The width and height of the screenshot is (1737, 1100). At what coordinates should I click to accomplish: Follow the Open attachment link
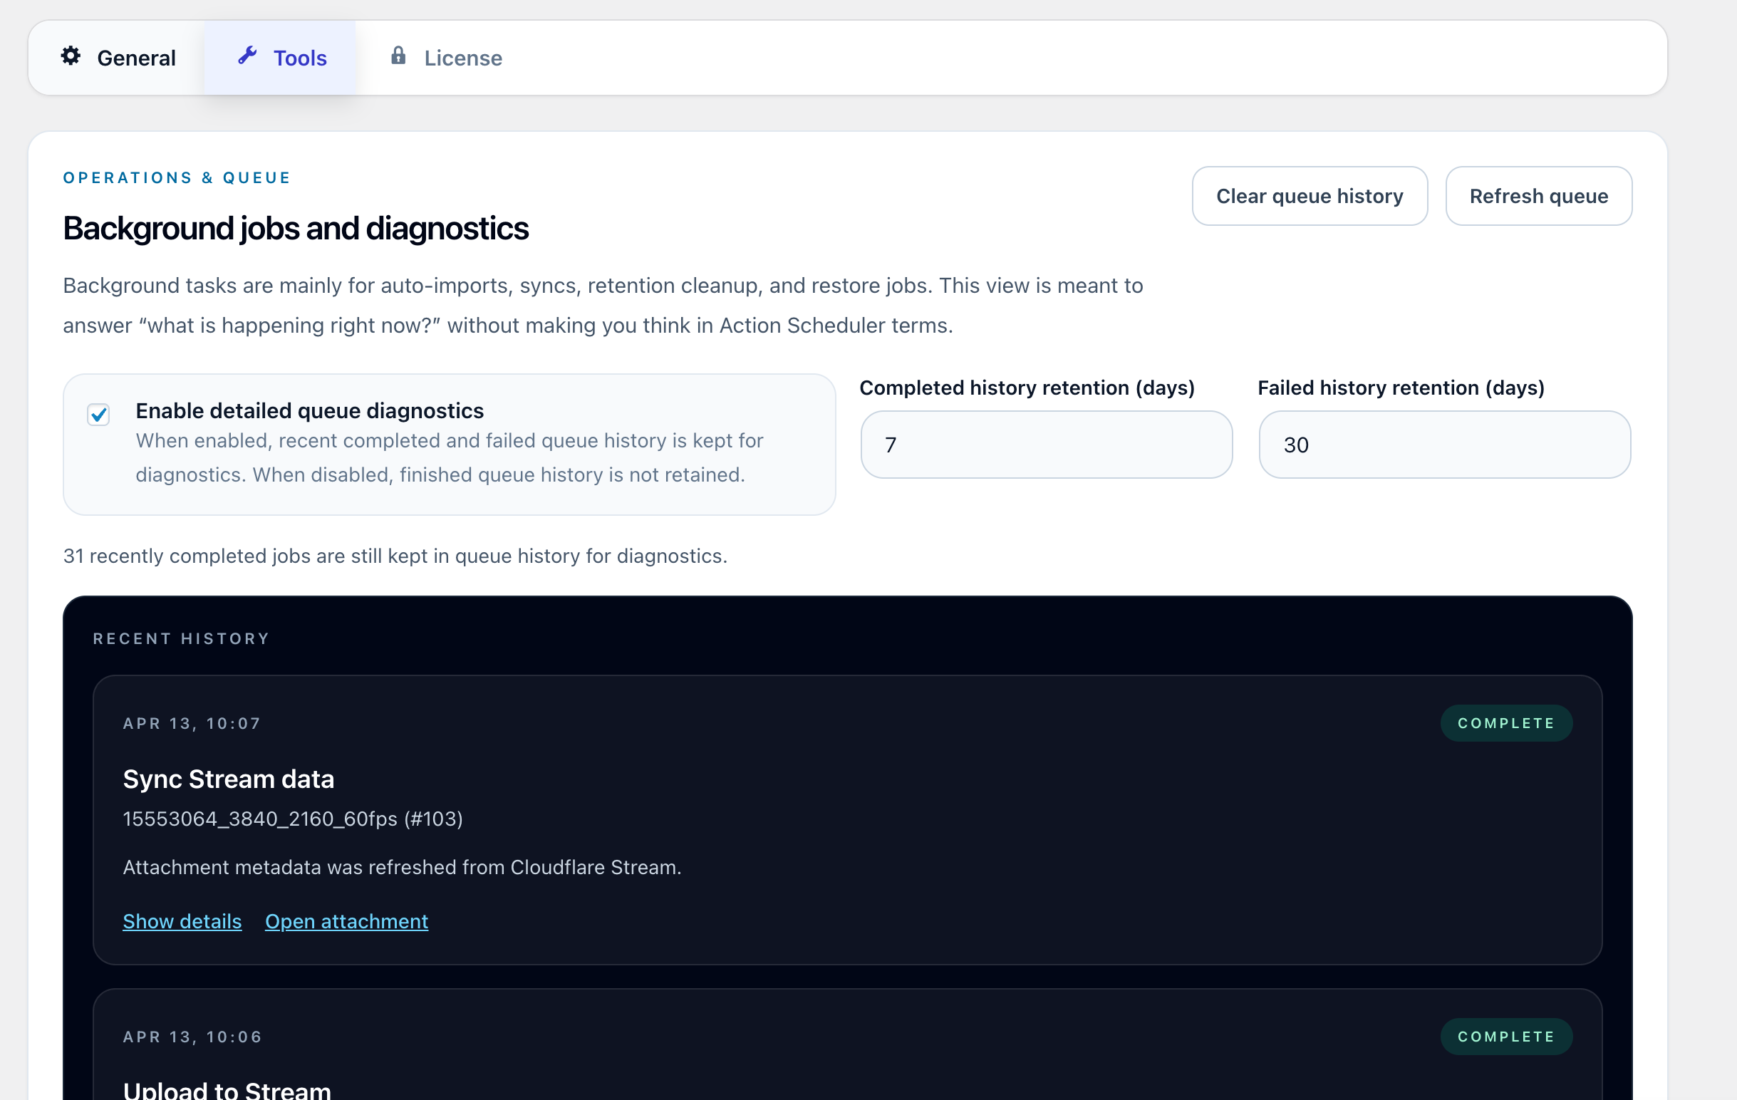346,921
